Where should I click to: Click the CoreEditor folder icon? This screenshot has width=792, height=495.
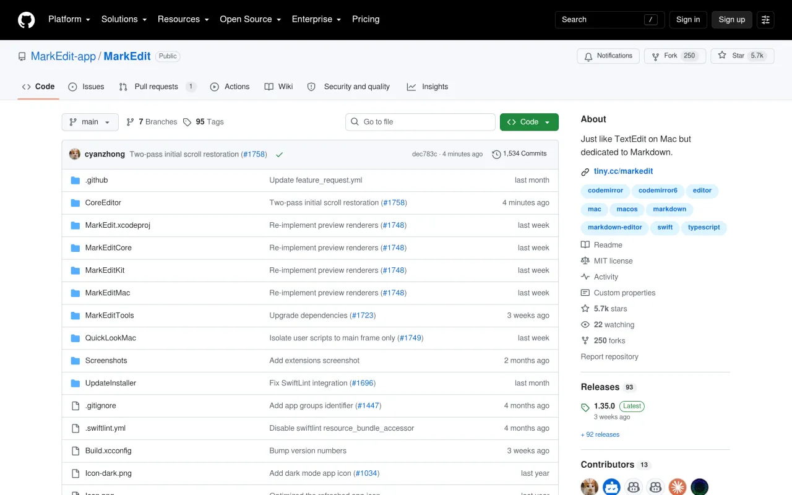[x=75, y=203]
